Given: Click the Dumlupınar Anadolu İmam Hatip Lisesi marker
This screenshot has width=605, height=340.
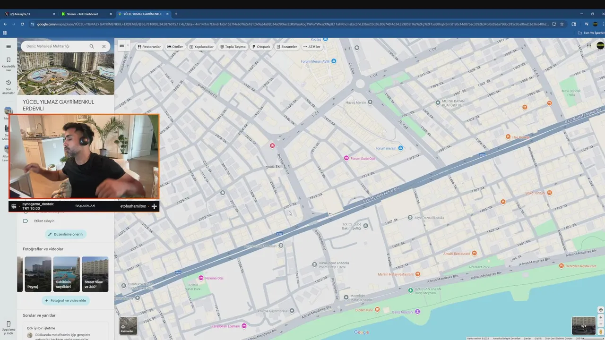Looking at the screenshot, I should point(315,264).
